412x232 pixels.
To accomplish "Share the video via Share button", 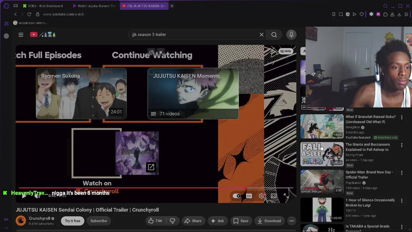I will (193, 221).
